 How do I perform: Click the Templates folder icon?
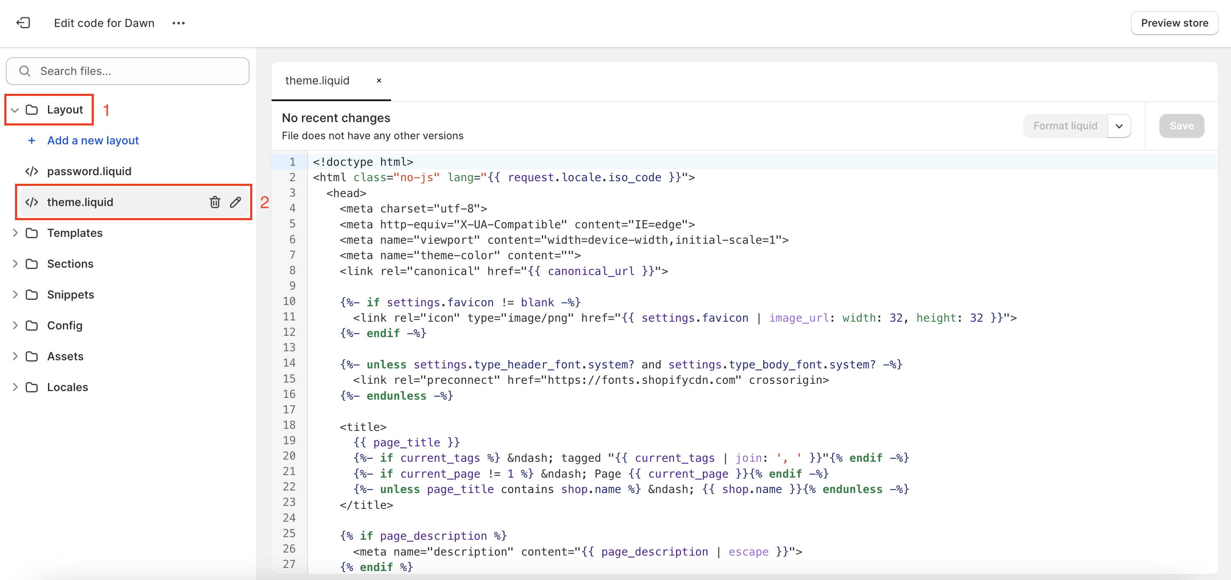32,233
